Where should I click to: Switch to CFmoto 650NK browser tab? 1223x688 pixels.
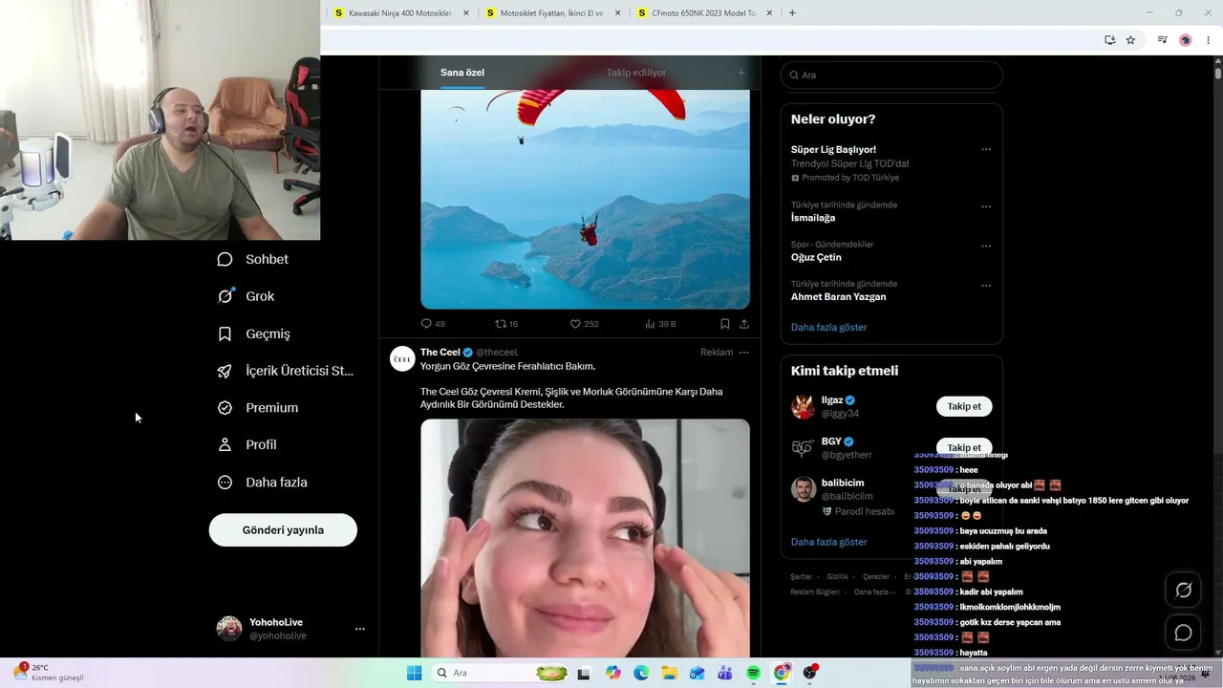tap(704, 13)
